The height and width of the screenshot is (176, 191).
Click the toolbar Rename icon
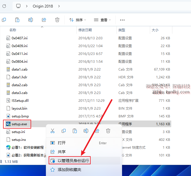point(31,20)
